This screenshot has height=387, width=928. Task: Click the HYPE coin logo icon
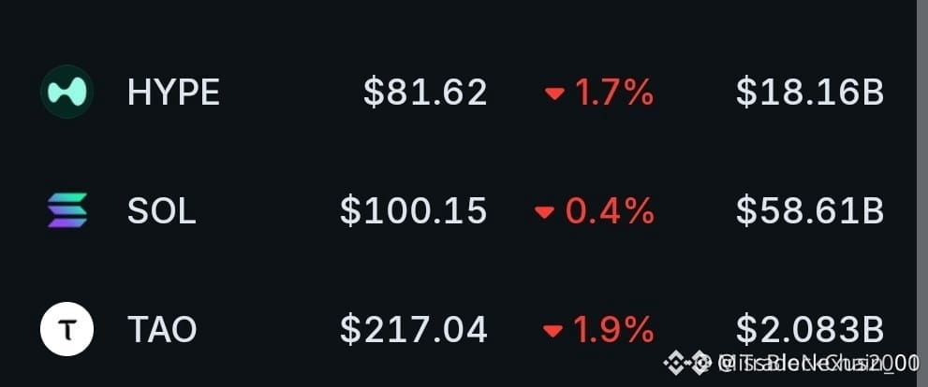pyautogui.click(x=66, y=93)
